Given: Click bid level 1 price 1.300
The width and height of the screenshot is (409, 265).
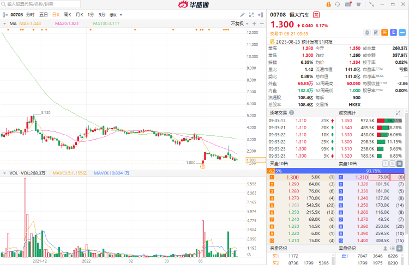Looking at the screenshot, I should click(x=292, y=177).
